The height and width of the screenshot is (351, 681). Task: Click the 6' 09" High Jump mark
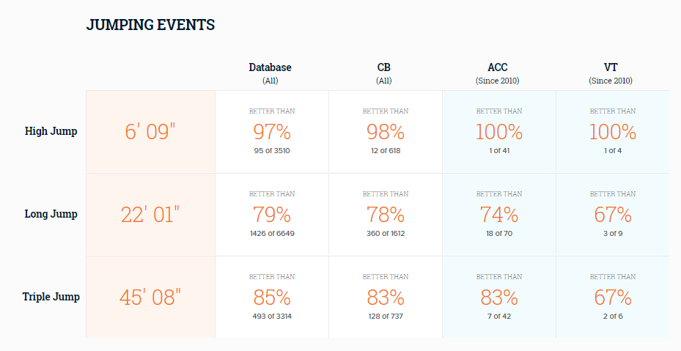coord(150,132)
